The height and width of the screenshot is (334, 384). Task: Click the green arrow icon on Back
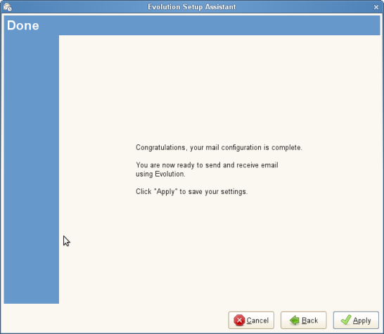click(295, 320)
